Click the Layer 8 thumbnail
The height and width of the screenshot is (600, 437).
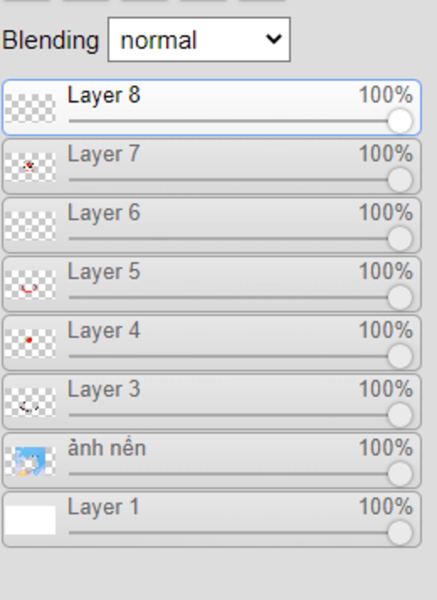click(x=30, y=108)
